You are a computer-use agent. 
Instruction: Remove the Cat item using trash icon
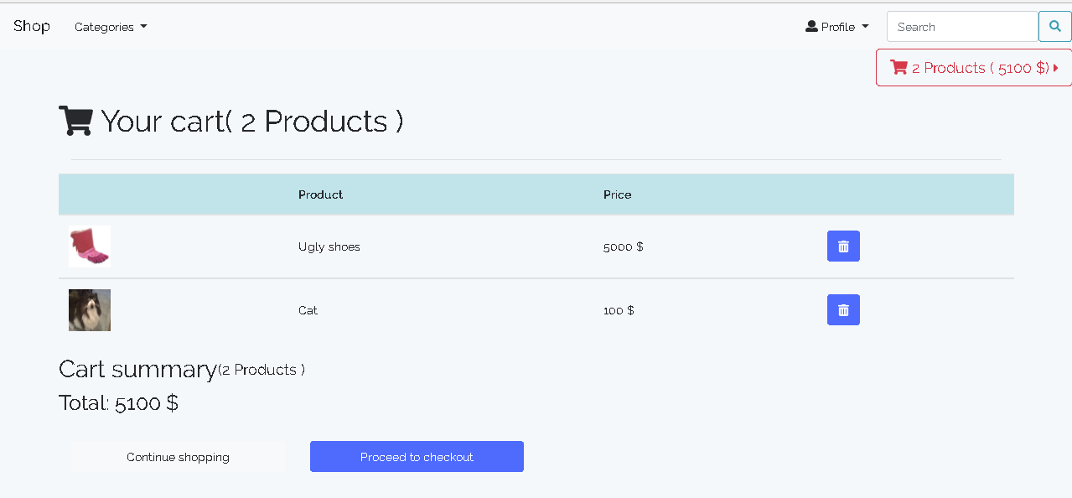point(843,310)
